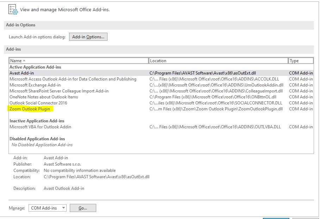Click COM Add-in type for Zoom Outlook Plugin
Screen dimensions: 320x219
pos(301,109)
